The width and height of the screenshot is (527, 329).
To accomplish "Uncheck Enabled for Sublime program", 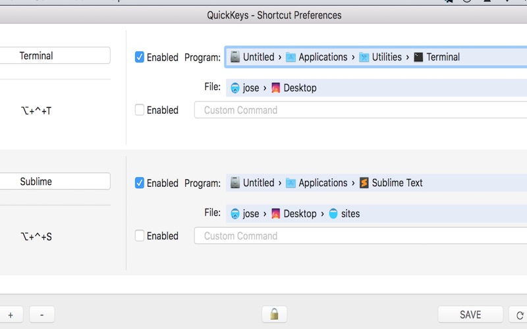I will point(140,183).
